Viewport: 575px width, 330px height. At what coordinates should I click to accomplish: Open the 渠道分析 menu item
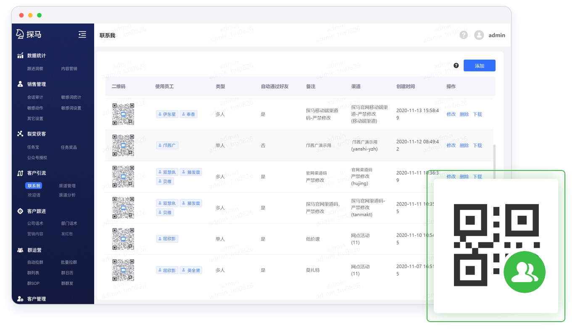point(67,195)
